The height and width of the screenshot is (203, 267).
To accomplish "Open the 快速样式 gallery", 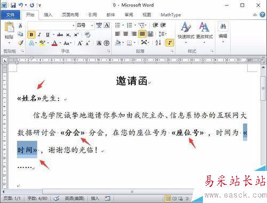I will 186,33.
